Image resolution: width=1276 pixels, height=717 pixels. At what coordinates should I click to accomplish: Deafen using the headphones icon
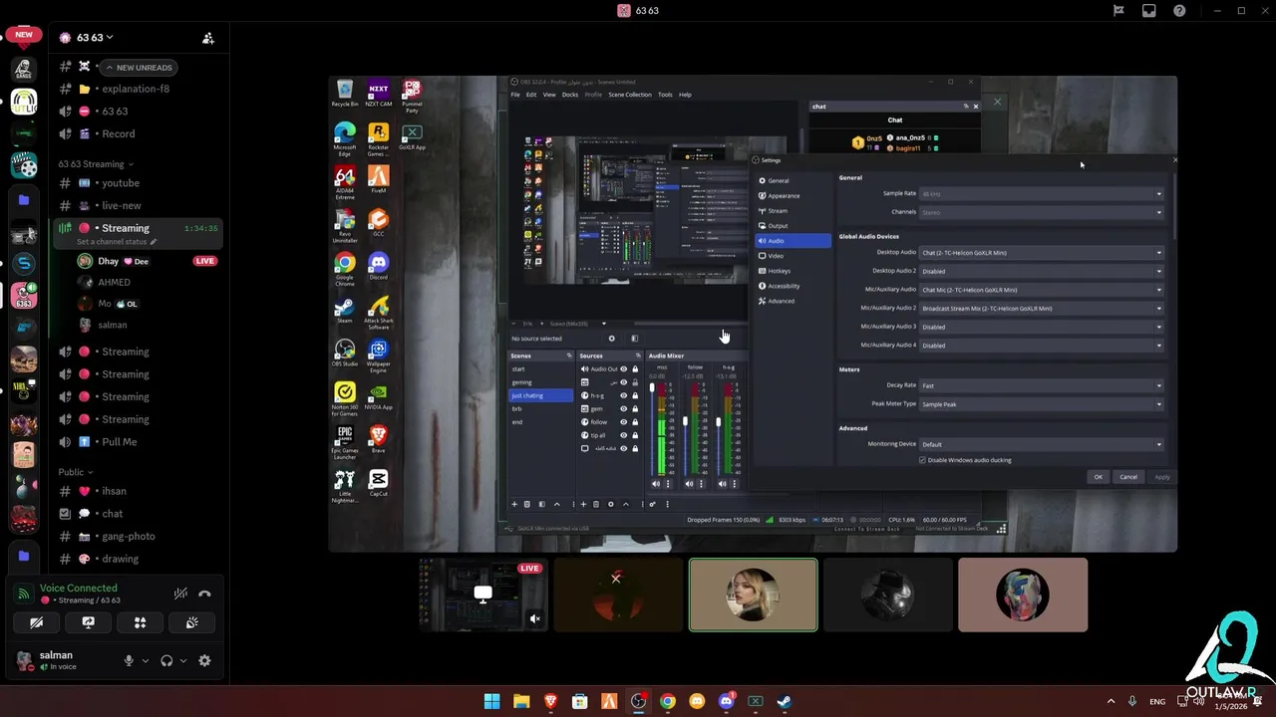click(x=166, y=660)
